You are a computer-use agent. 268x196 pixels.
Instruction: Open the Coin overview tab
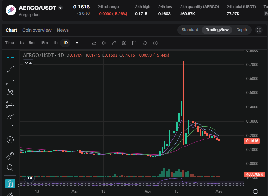37,30
